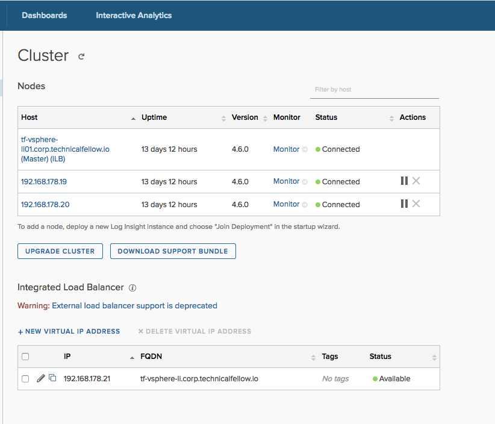Image resolution: width=495 pixels, height=424 pixels.
Task: Click Download Support Bundle button
Action: (x=173, y=251)
